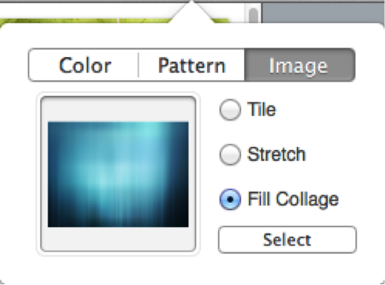Set background type to Pattern
The height and width of the screenshot is (285, 385).
pyautogui.click(x=191, y=65)
